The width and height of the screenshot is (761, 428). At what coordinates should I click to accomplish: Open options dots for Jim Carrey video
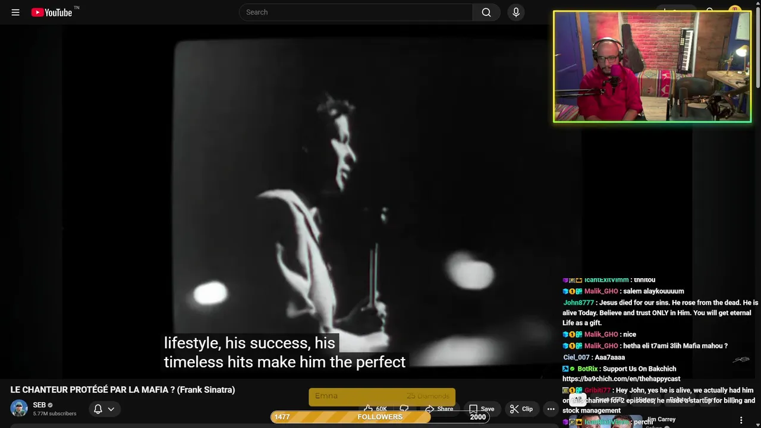pos(741,420)
